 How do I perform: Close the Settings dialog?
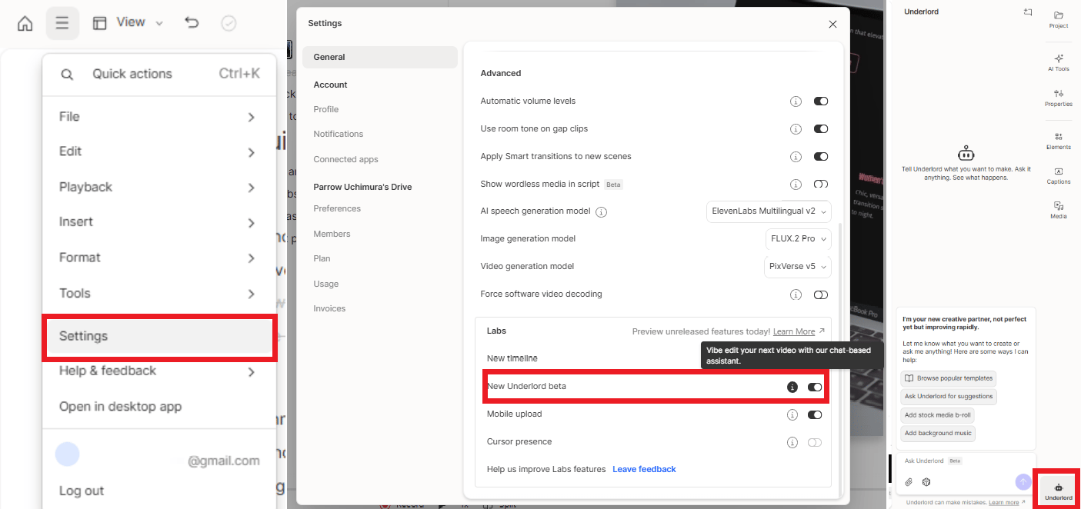point(832,25)
